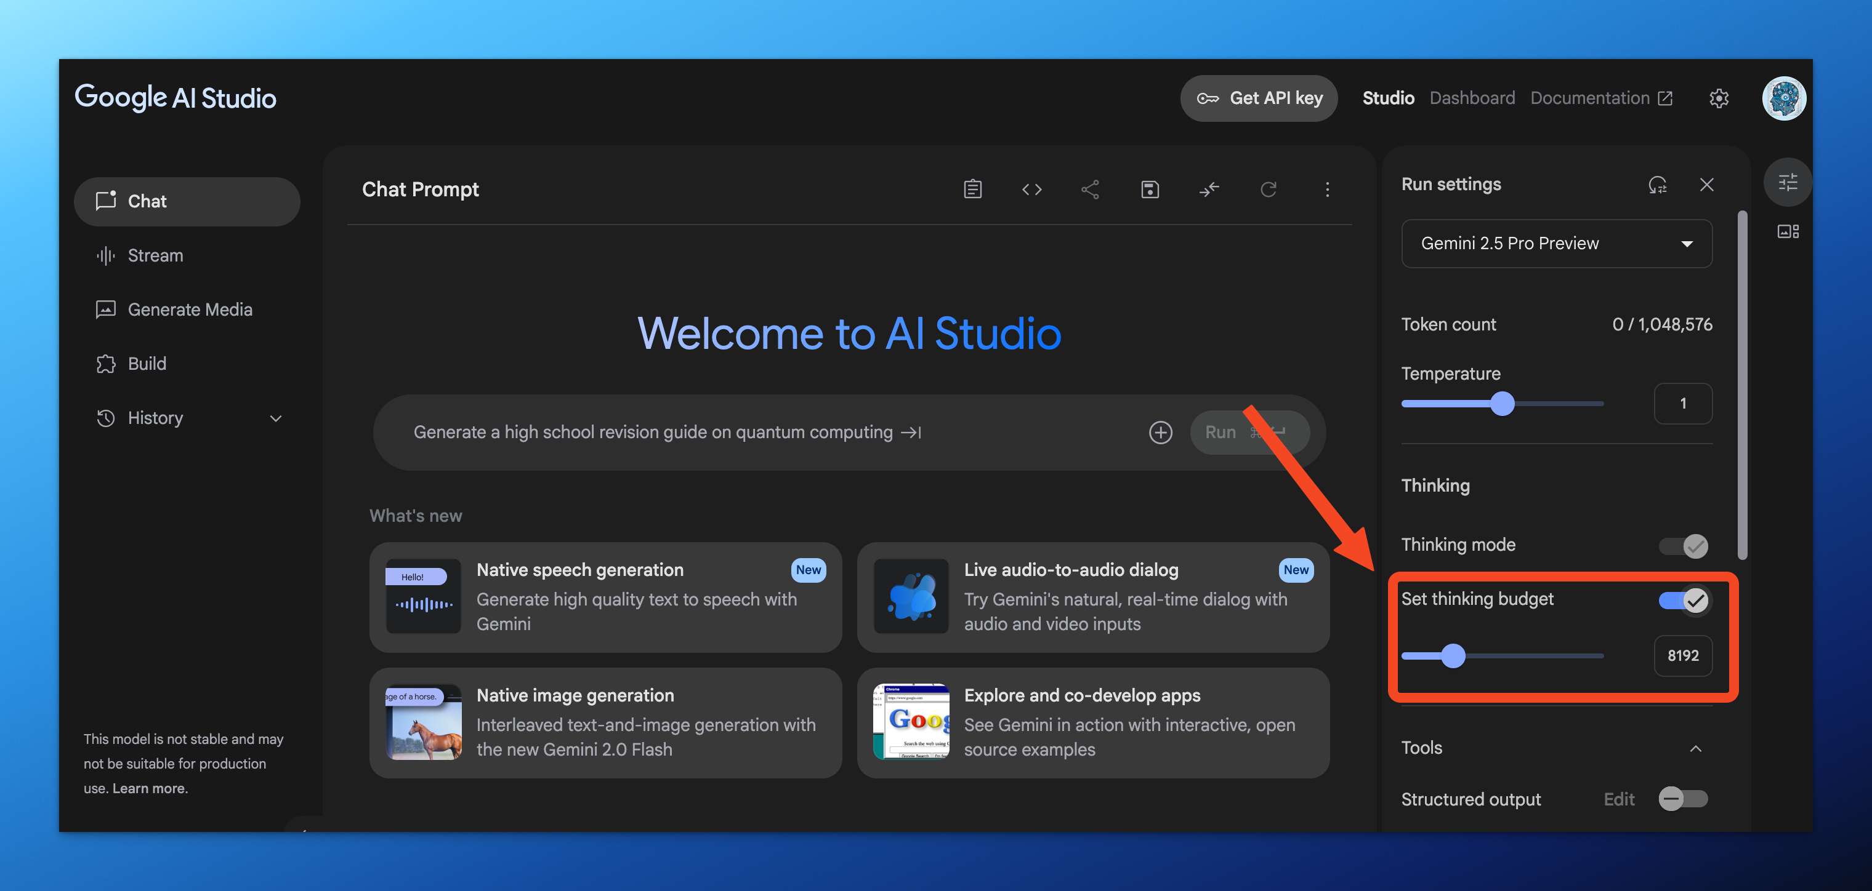Click the save prompt floppy icon
The height and width of the screenshot is (891, 1872).
[1150, 190]
